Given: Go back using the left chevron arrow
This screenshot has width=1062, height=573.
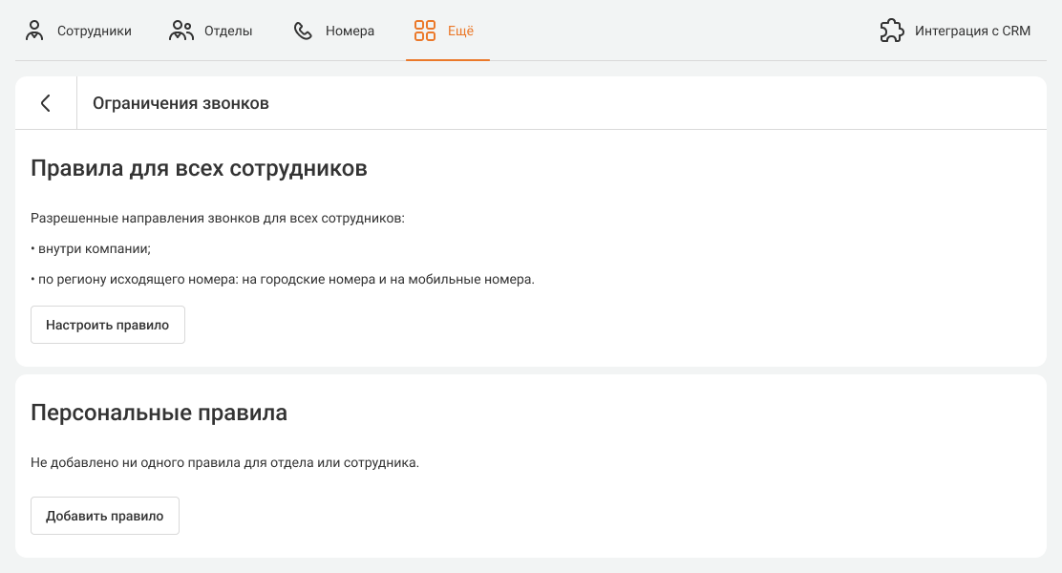Looking at the screenshot, I should [x=46, y=103].
